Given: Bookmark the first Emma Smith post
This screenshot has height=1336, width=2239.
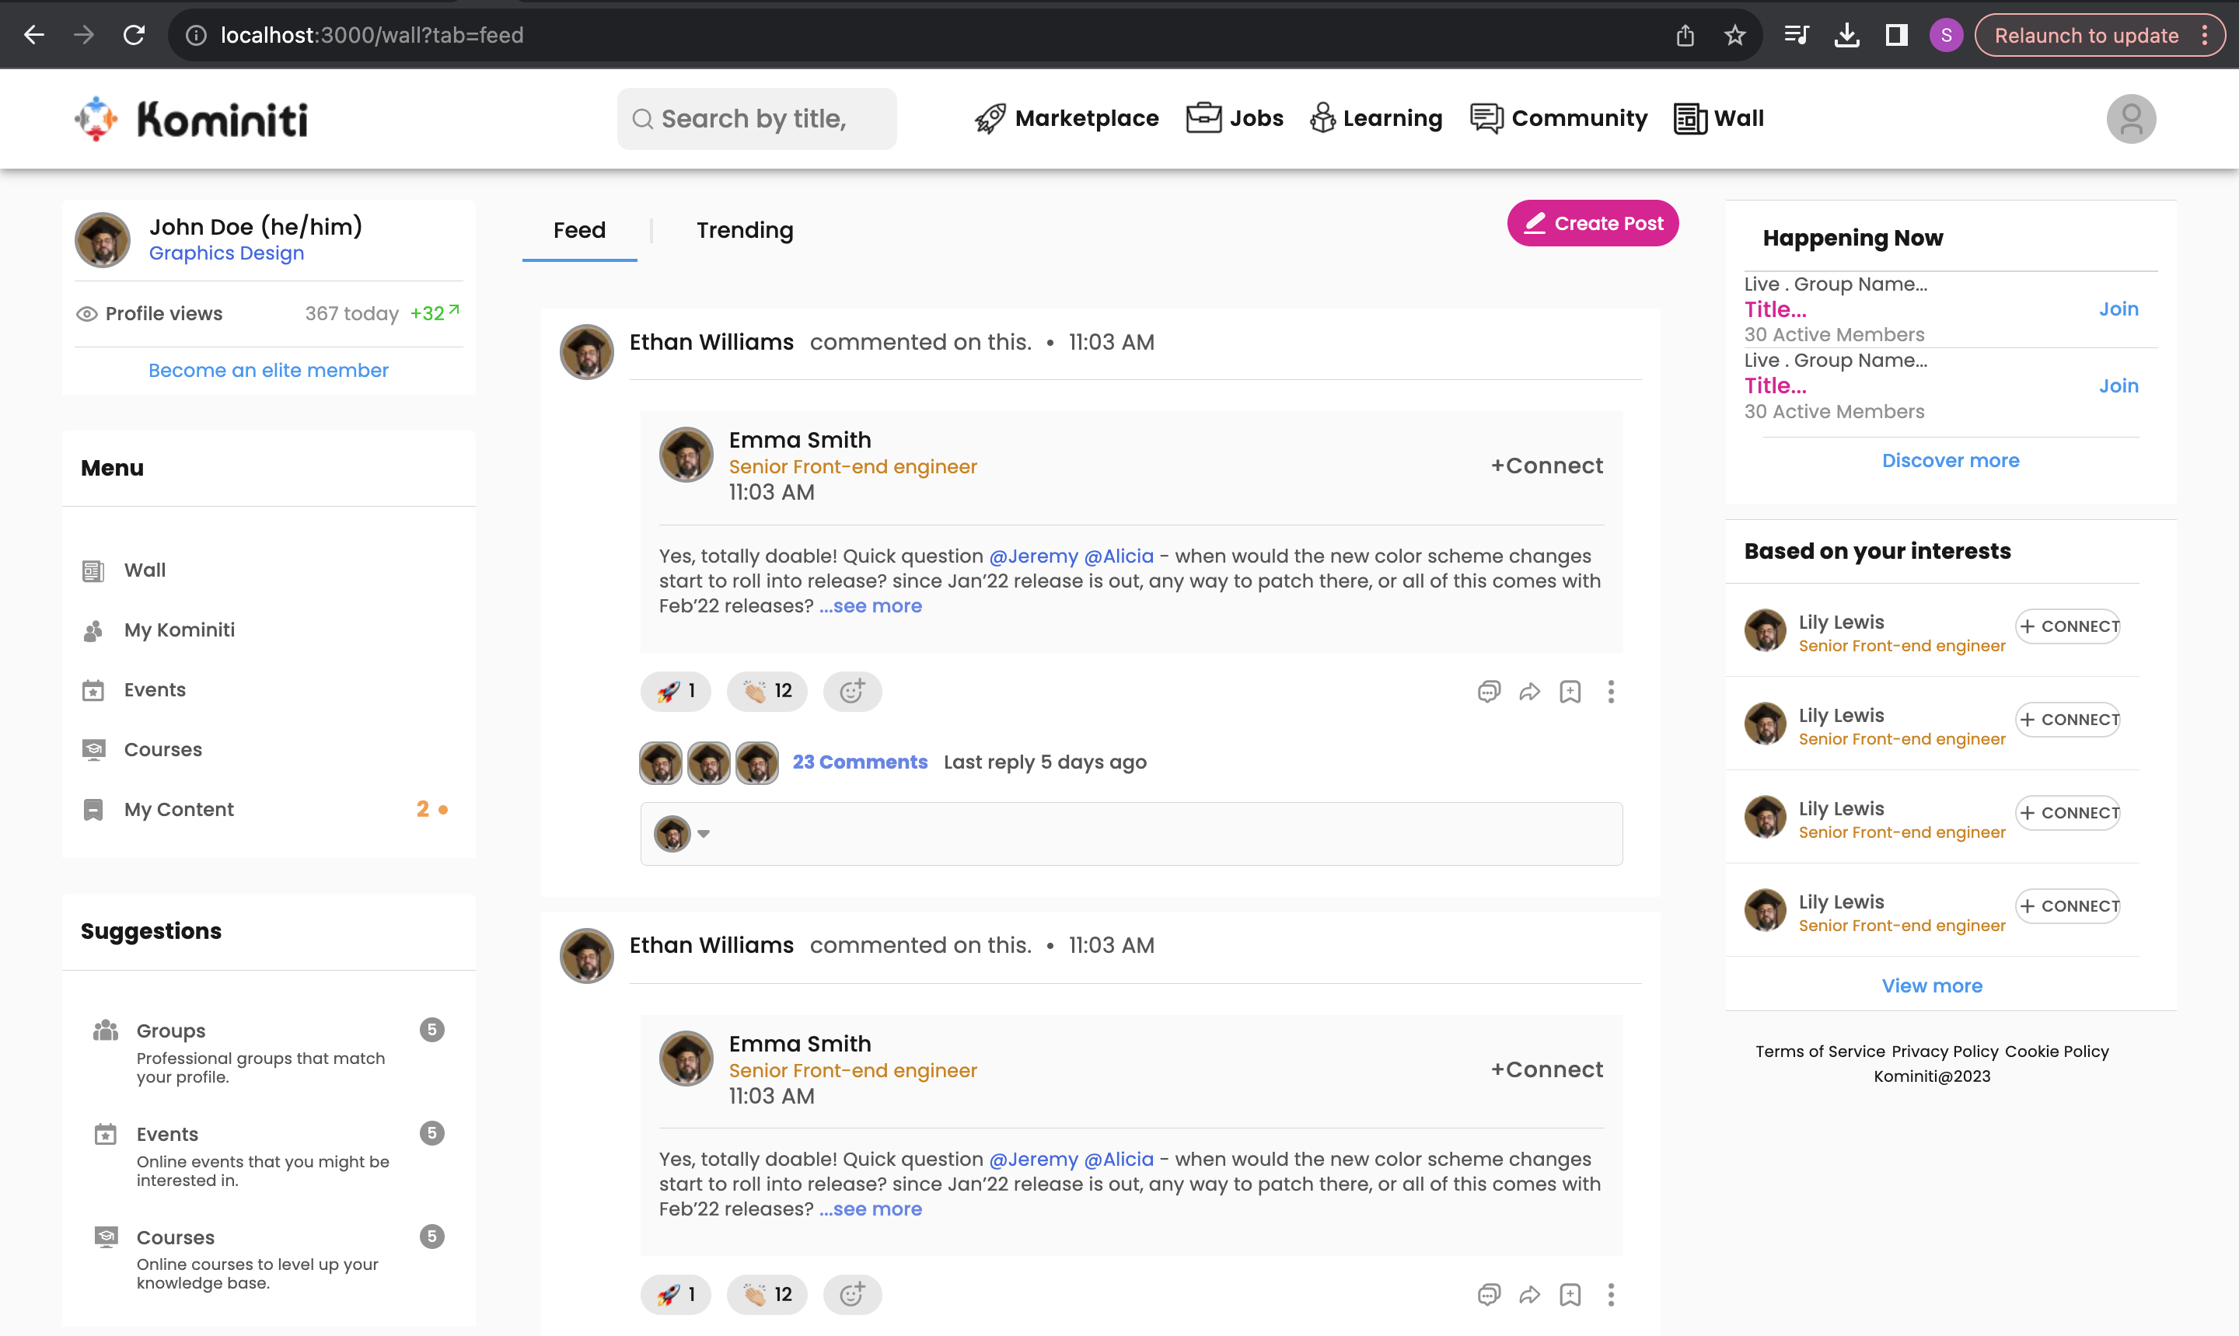Looking at the screenshot, I should click(1570, 692).
